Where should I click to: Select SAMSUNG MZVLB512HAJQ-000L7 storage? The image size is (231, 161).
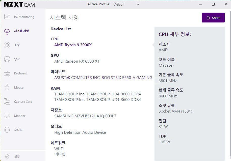[85, 116]
